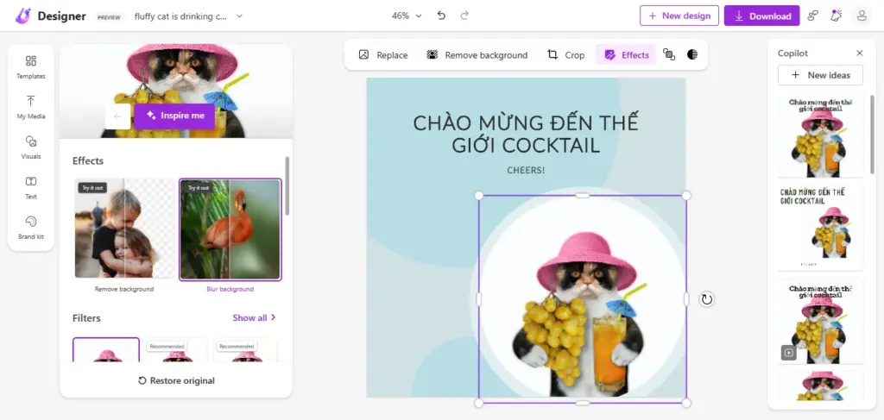Click the redo arrow icon
The image size is (884, 420).
coord(464,16)
